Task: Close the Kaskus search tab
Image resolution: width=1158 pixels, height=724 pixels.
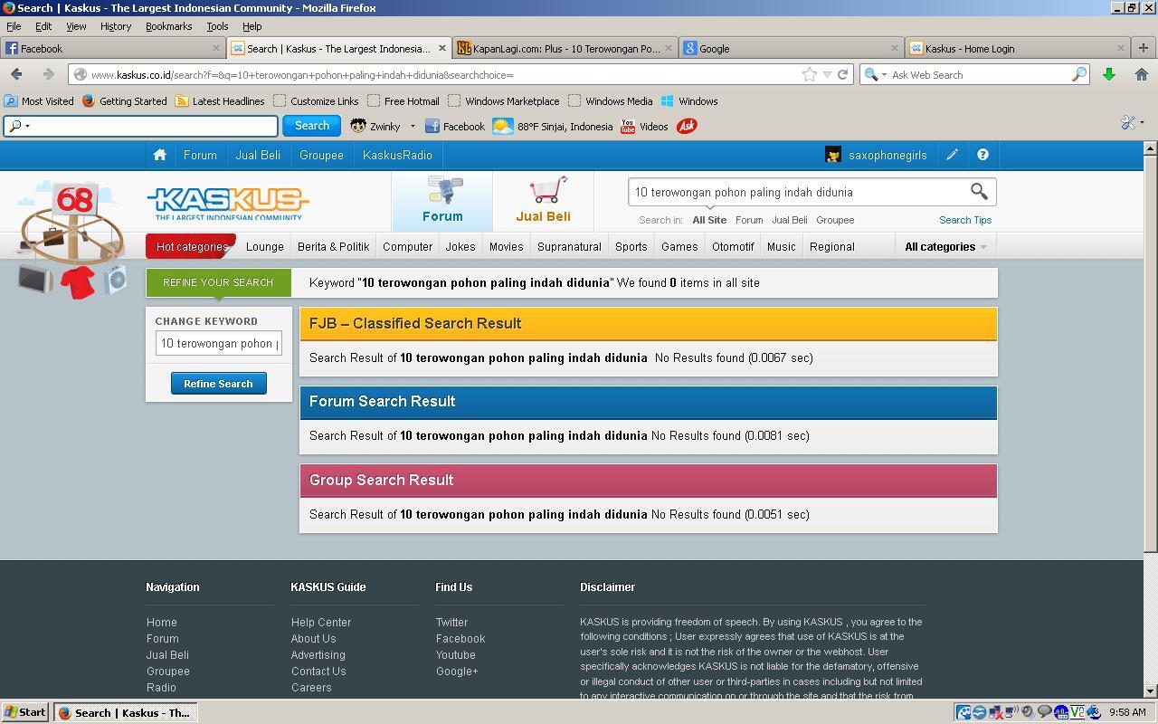Action: [442, 48]
